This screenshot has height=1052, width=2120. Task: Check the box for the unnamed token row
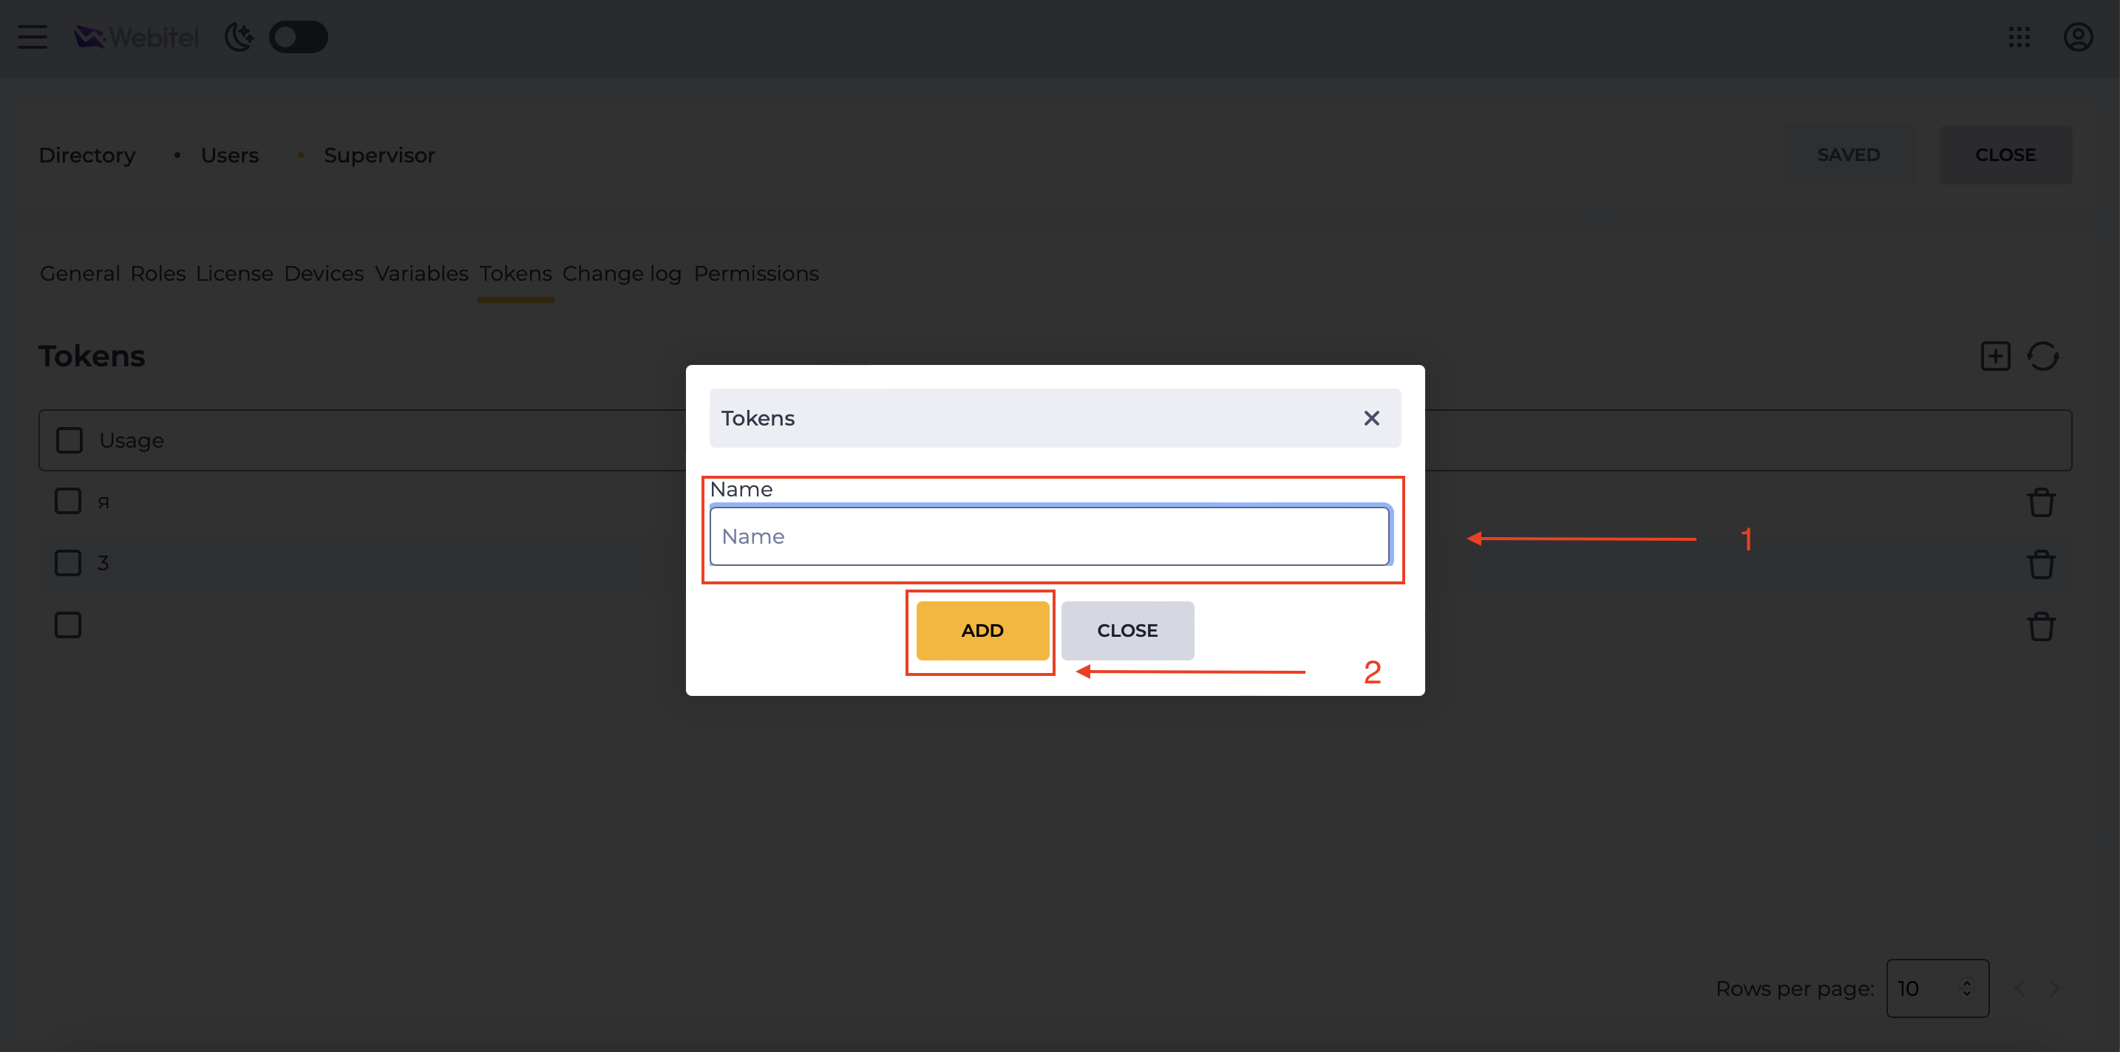coord(67,625)
